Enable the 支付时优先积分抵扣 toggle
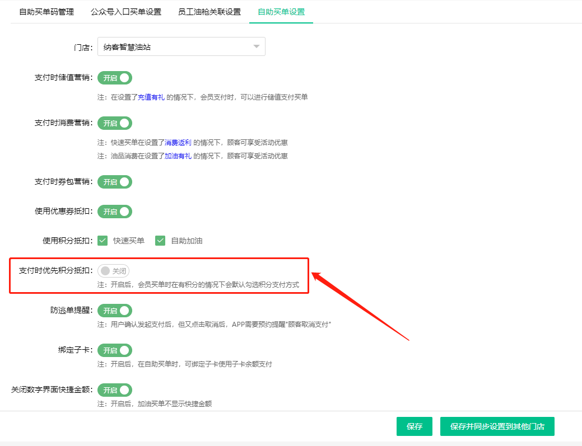The image size is (582, 446). [114, 270]
